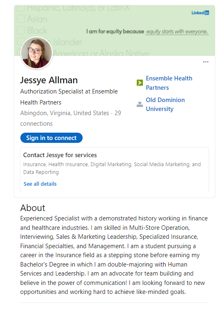
Task: View Jessye Allman's profile photo
Action: pos(37,53)
